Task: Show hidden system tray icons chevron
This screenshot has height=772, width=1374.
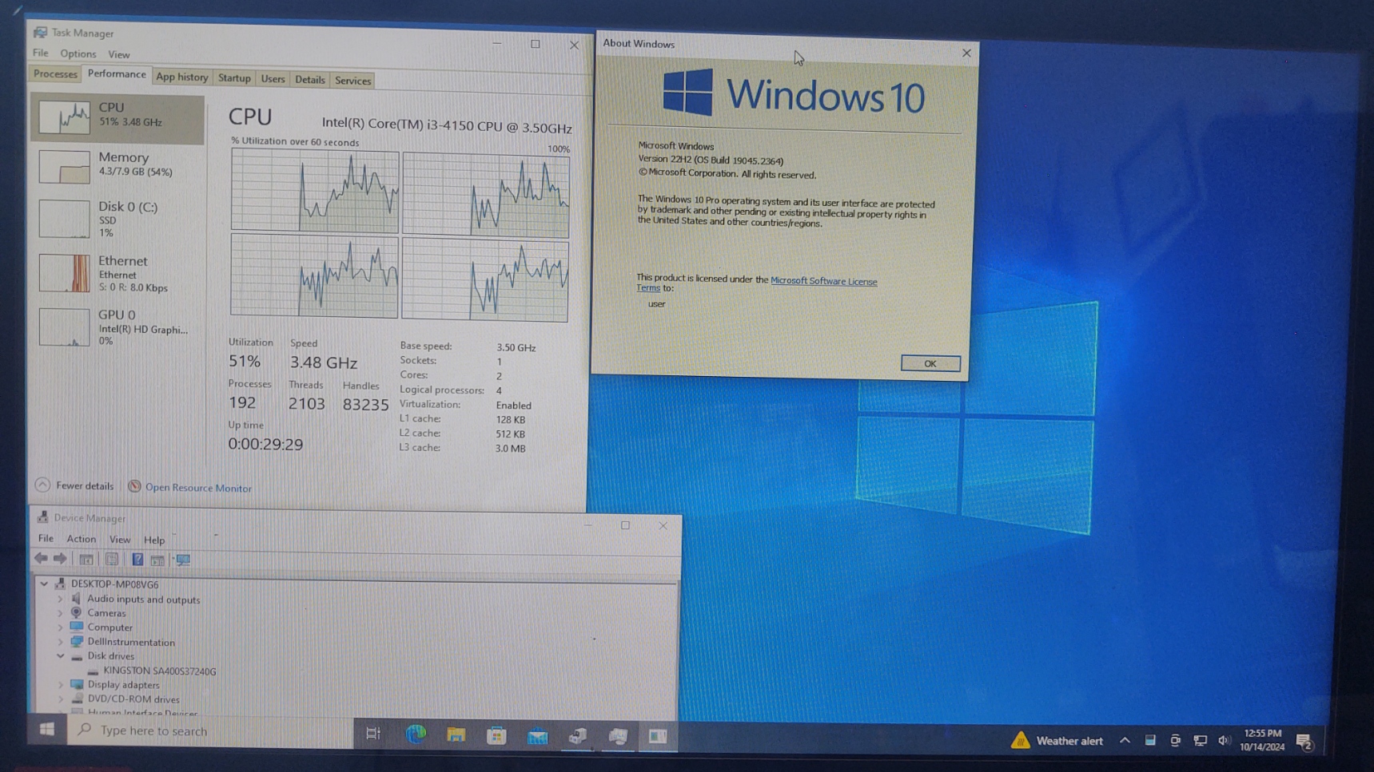Action: click(1125, 741)
